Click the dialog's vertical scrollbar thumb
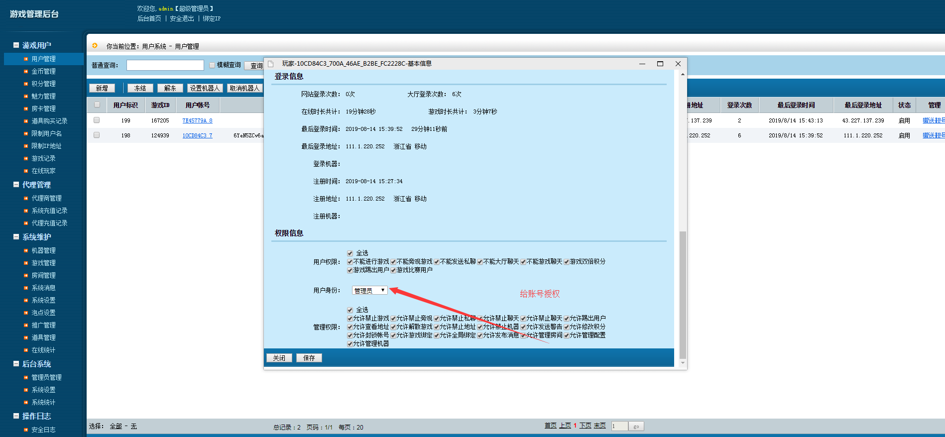This screenshot has width=945, height=437. click(x=683, y=295)
